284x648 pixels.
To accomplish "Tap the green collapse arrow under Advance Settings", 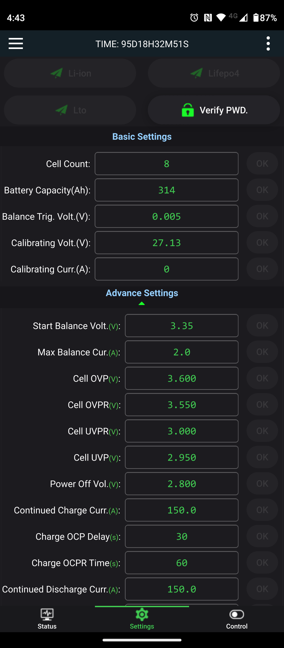I will click(x=142, y=303).
